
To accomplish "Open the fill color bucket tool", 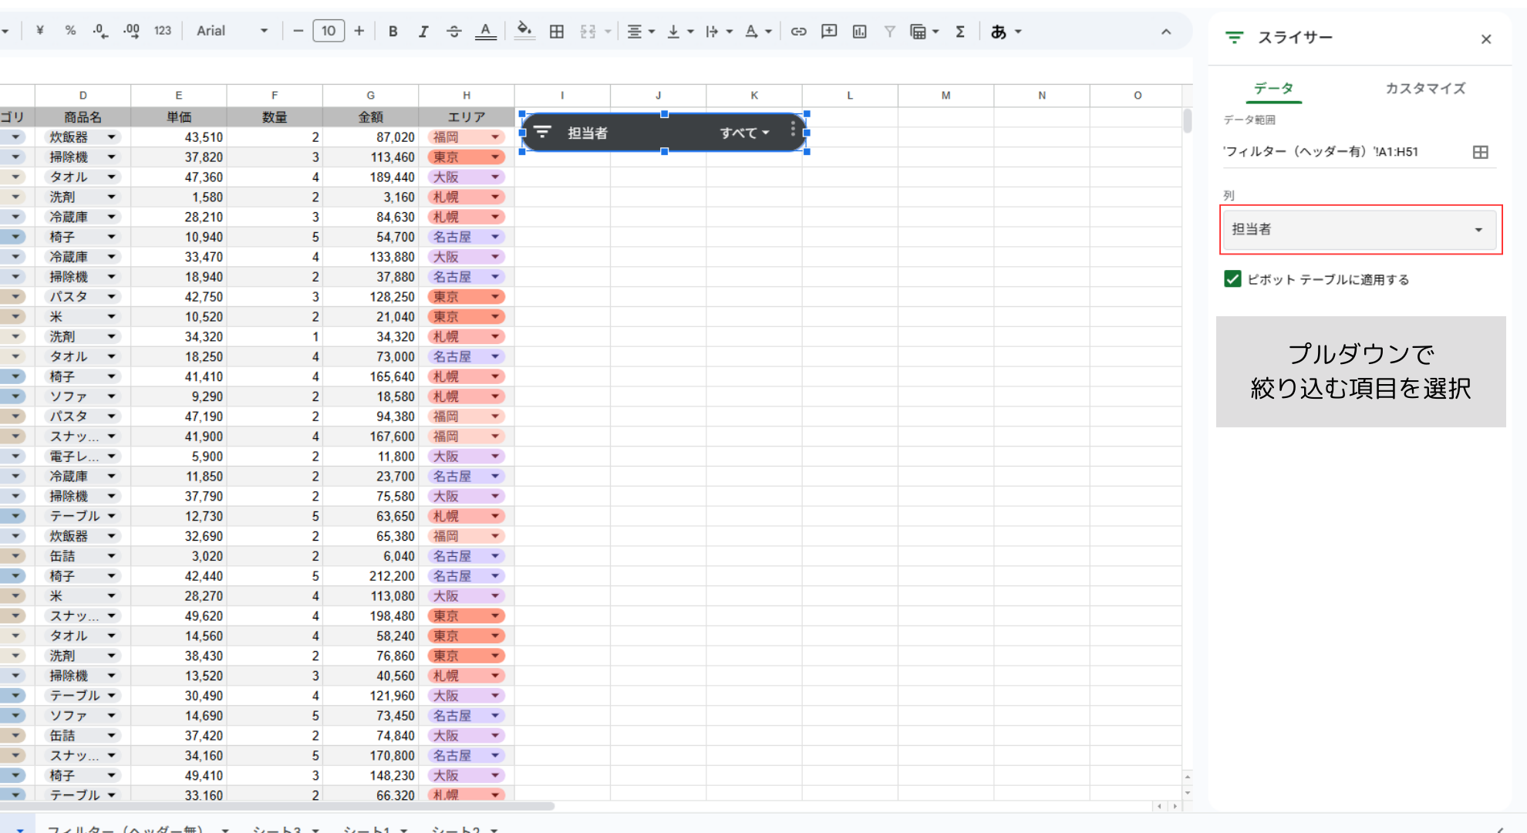I will pyautogui.click(x=524, y=32).
